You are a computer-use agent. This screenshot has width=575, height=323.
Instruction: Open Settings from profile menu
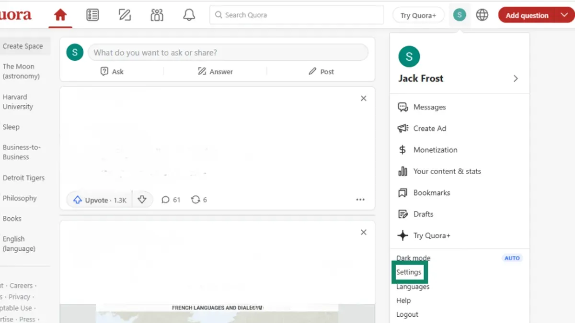409,272
